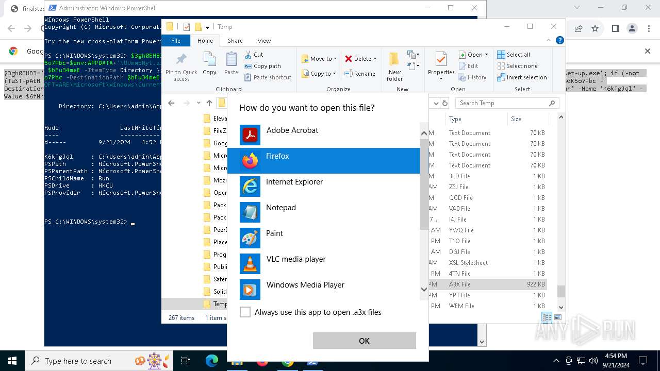Select Firefox in the app list
Screen dimensions: 660x371
323,161
